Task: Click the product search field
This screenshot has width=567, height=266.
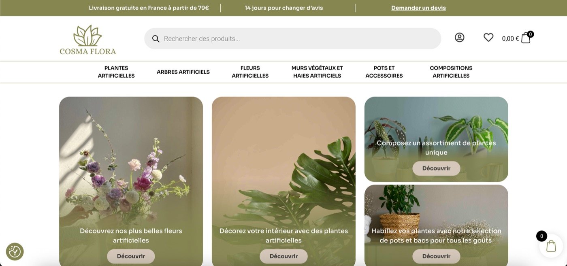Action: (292, 39)
